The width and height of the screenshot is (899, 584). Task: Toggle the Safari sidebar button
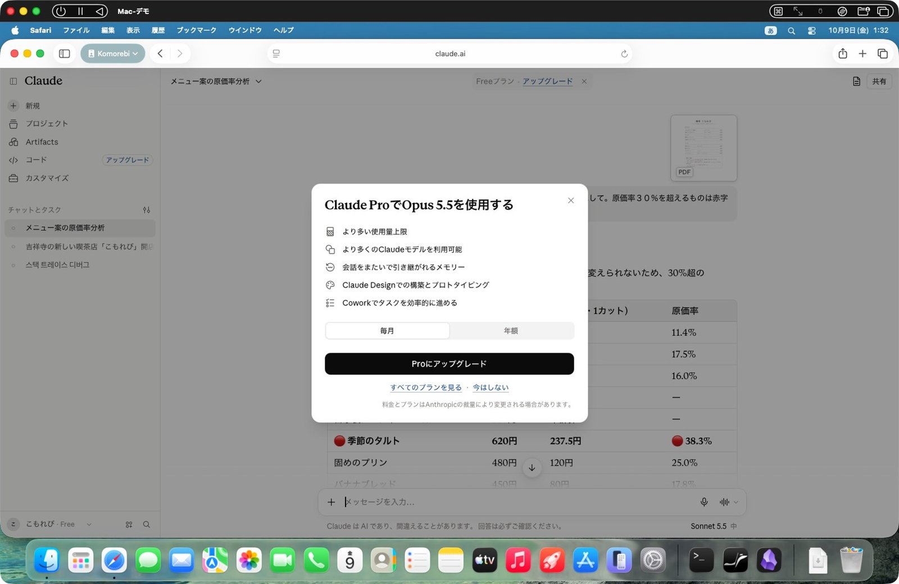coord(65,53)
